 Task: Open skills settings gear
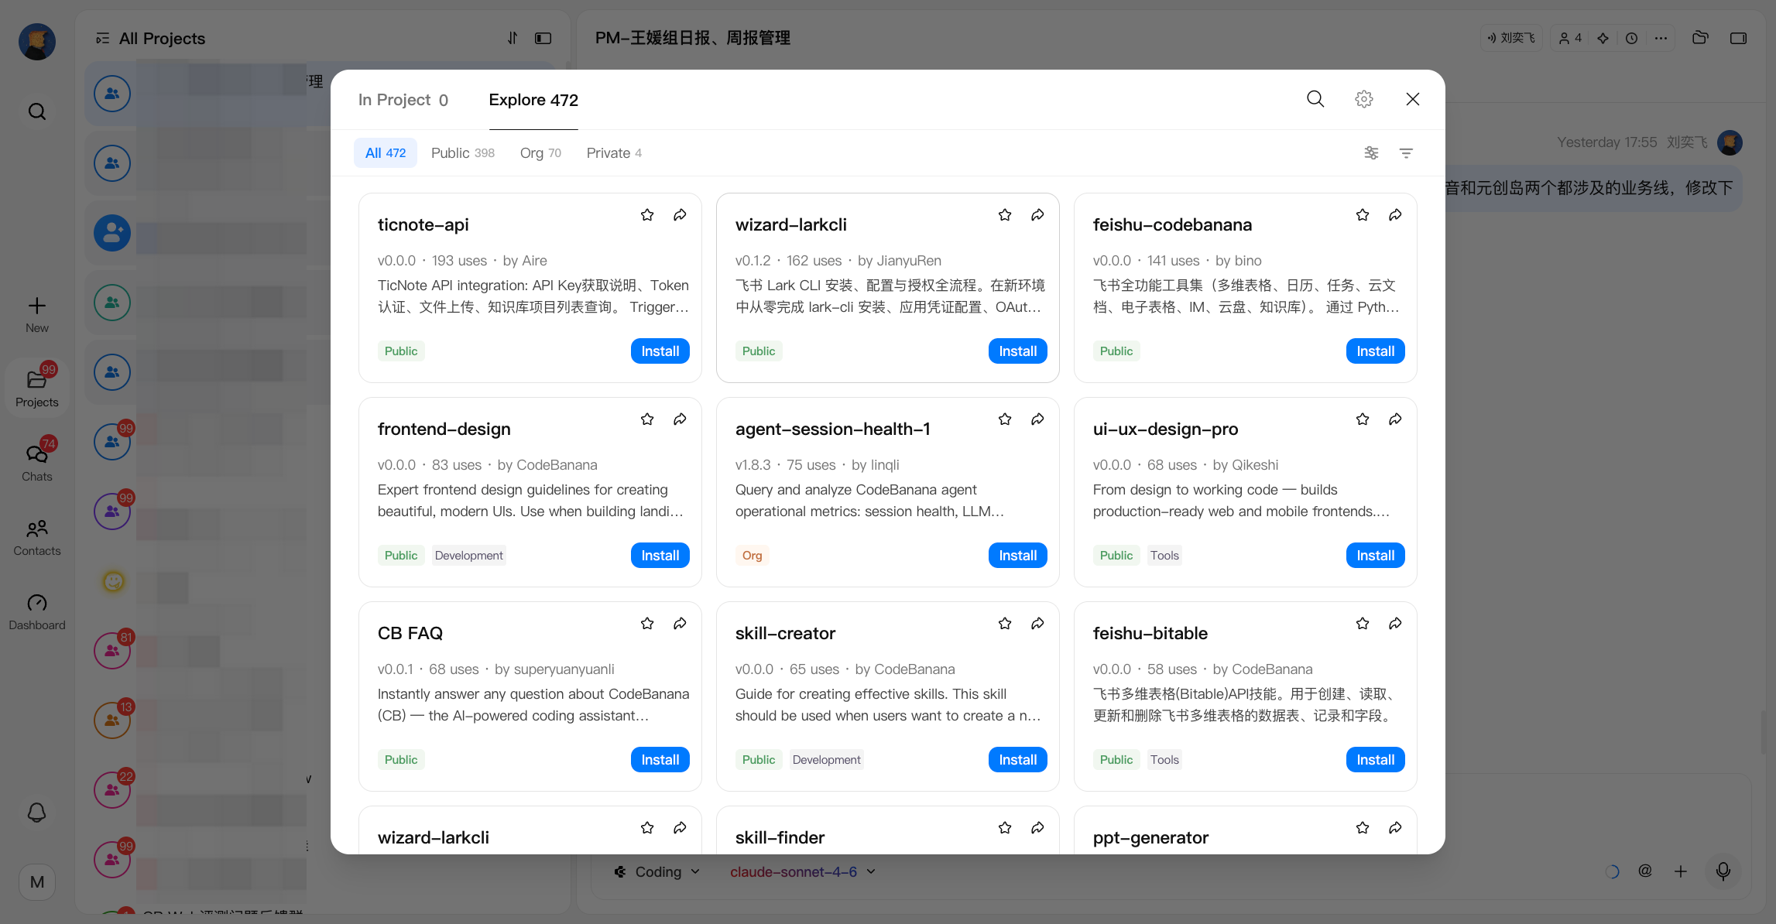coord(1364,99)
